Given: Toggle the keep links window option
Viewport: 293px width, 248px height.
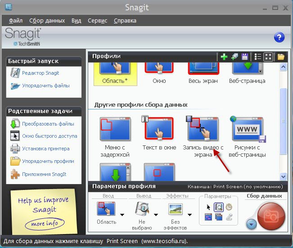Looking at the screenshot, I should click(208, 217).
